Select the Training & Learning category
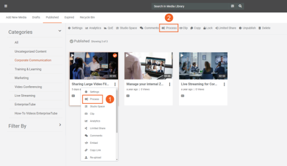Image resolution: width=287 pixels, height=166 pixels. click(x=28, y=69)
